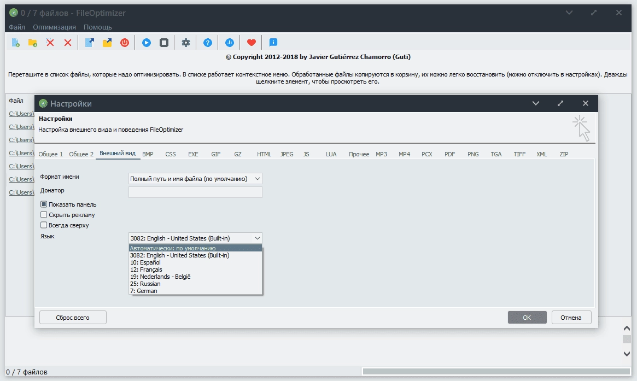This screenshot has width=637, height=381.
Task: Open the CSS settings tab
Action: click(x=171, y=154)
